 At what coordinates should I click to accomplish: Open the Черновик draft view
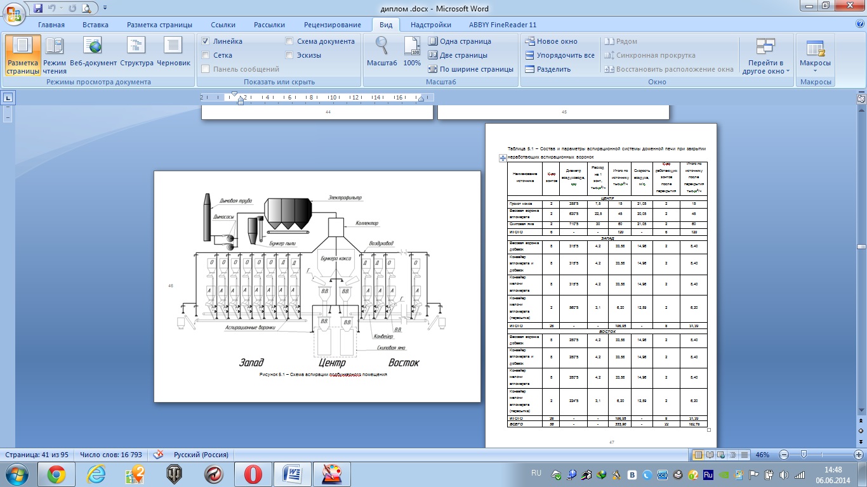pos(173,53)
